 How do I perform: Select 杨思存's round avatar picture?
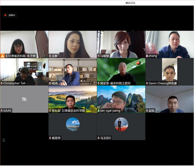coord(72,124)
